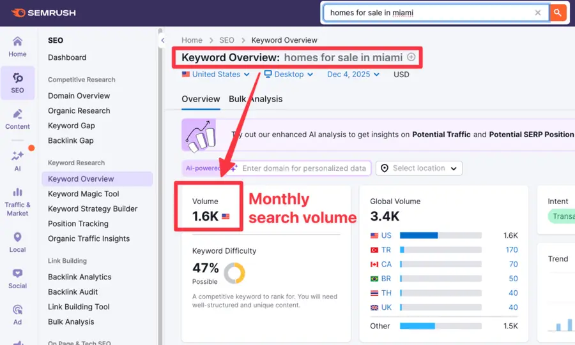Click BR volume value 50
The image size is (575, 345).
514,279
